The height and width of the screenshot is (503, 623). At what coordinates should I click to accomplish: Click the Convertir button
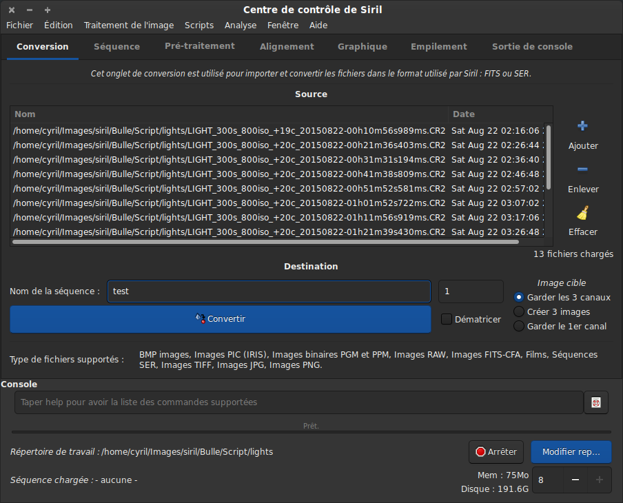click(221, 319)
